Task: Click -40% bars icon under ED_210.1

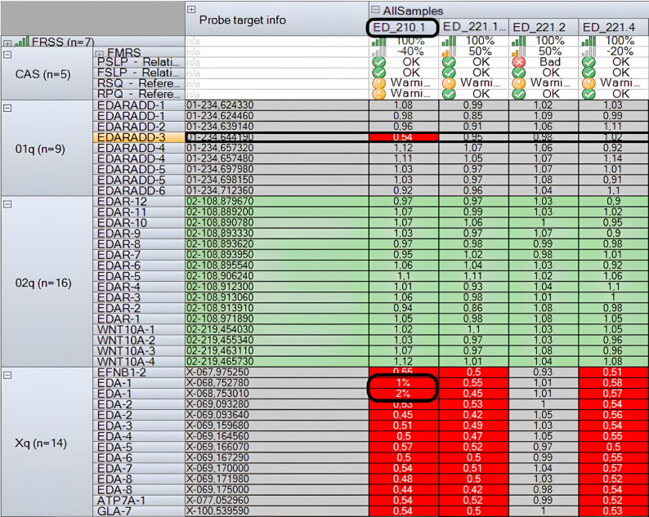Action: (379, 51)
